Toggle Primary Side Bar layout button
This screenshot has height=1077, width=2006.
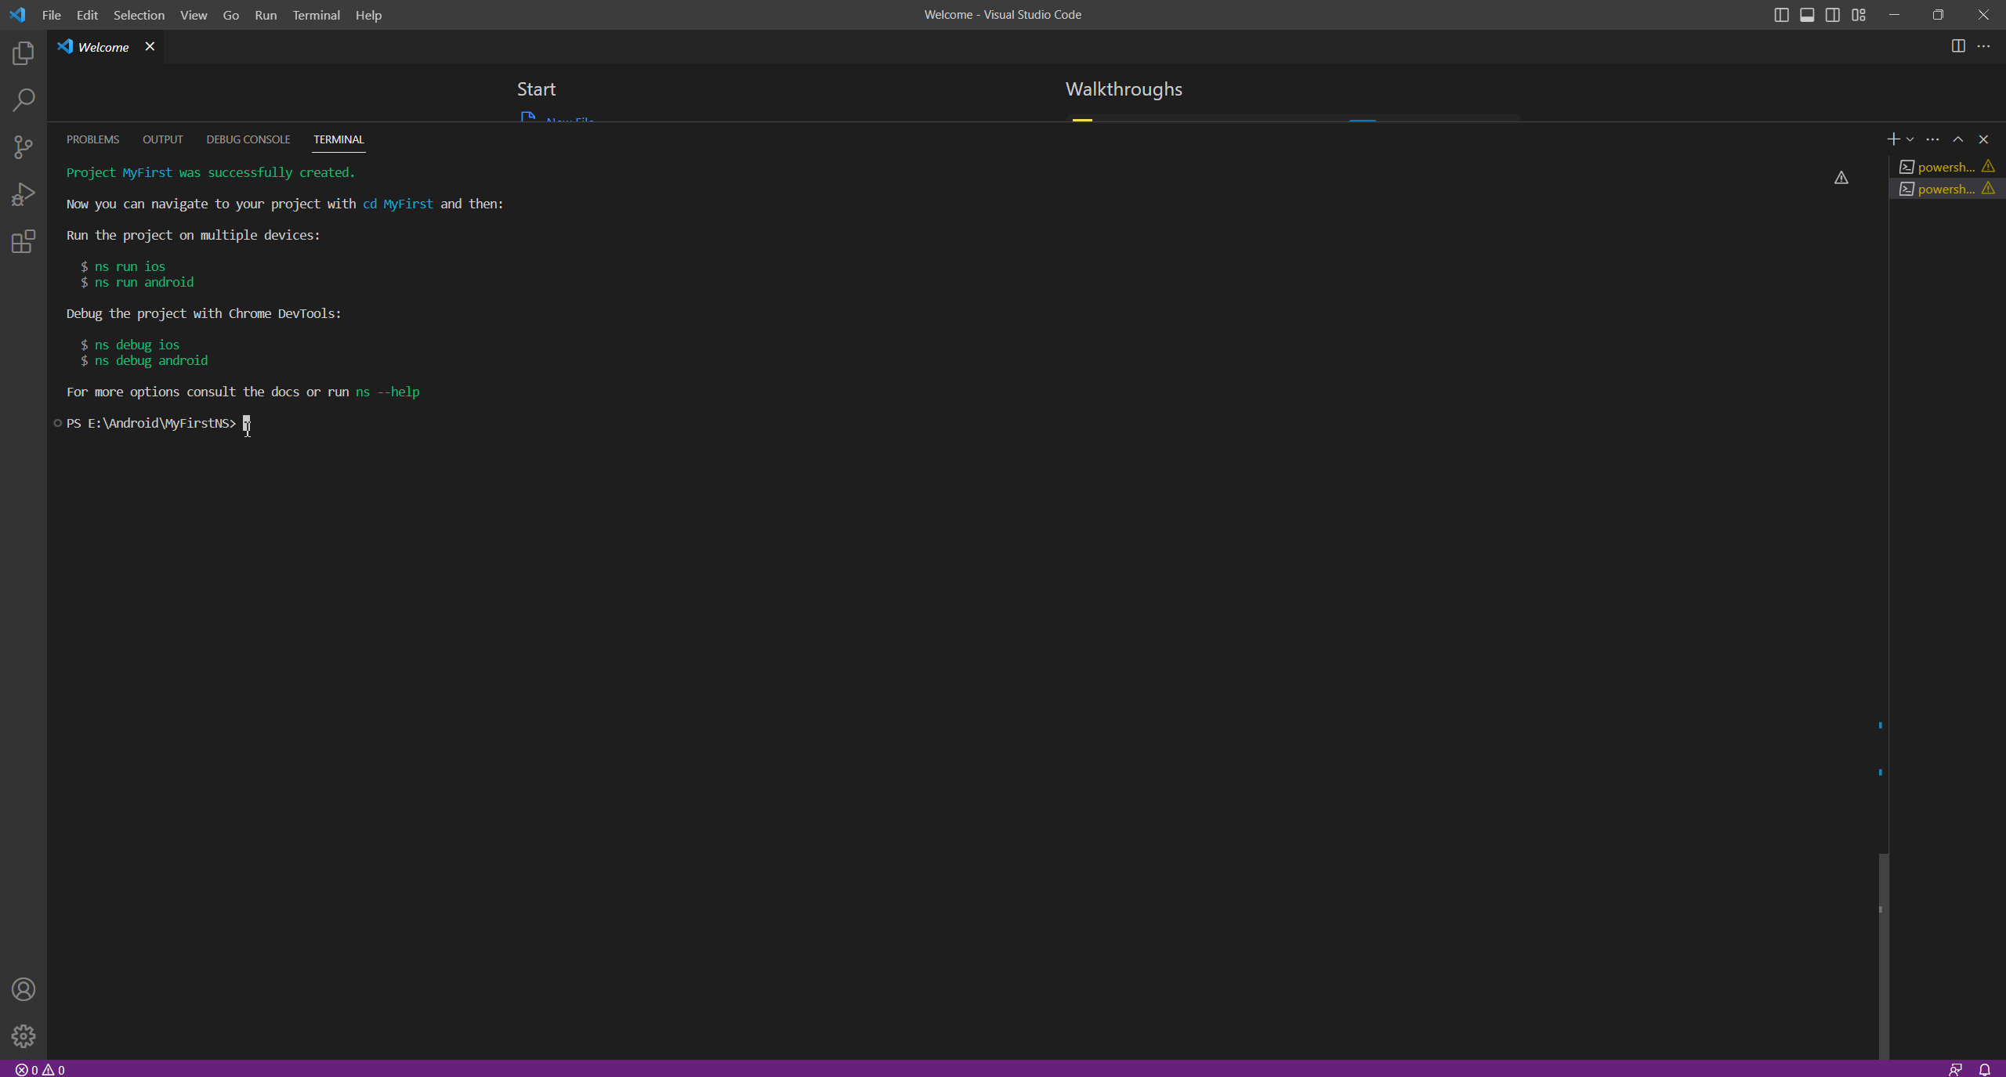point(1781,15)
